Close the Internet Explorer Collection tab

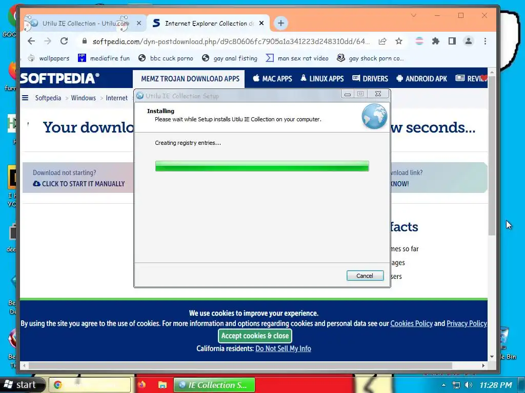pos(261,23)
